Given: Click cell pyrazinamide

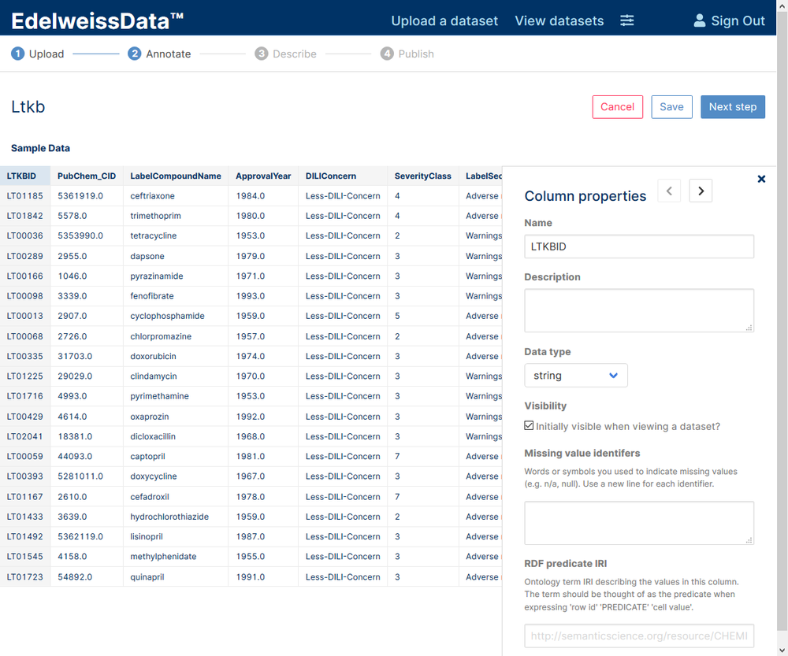Looking at the screenshot, I should click(x=176, y=276).
